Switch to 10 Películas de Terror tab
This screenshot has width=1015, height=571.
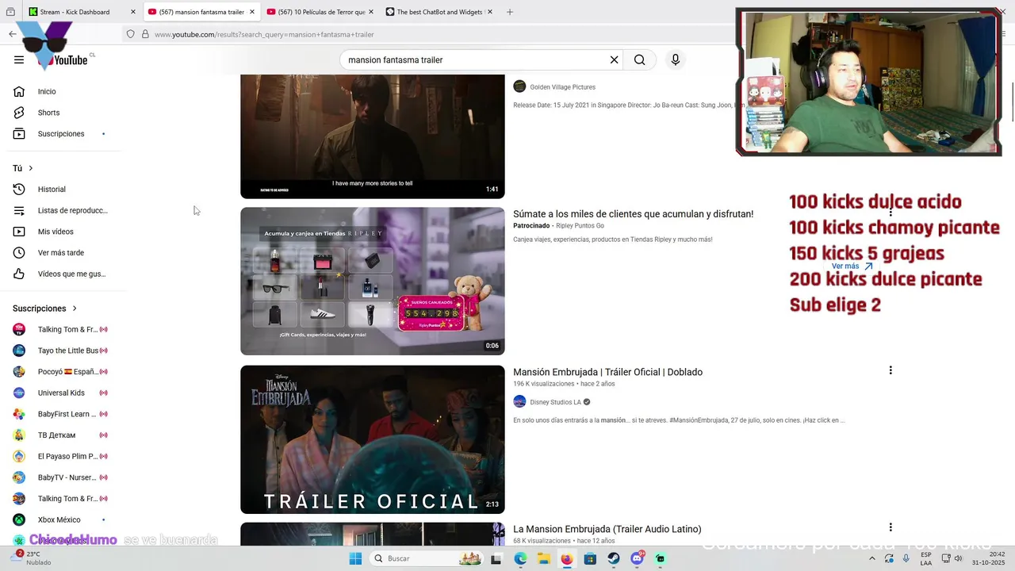coord(319,12)
